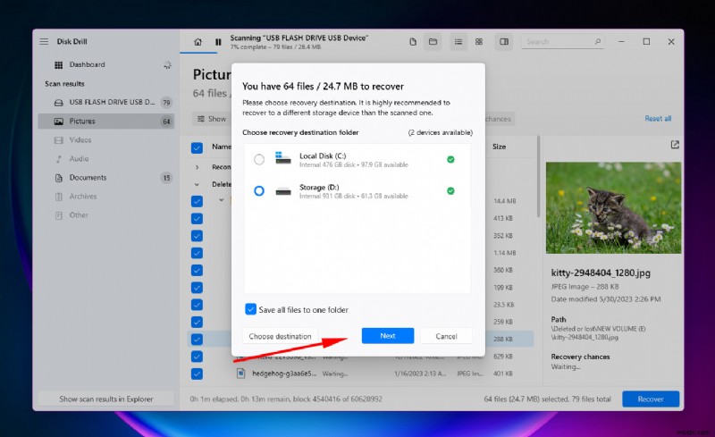This screenshot has height=437, width=715.
Task: Go to the Home icon in toolbar
Action: [x=198, y=42]
